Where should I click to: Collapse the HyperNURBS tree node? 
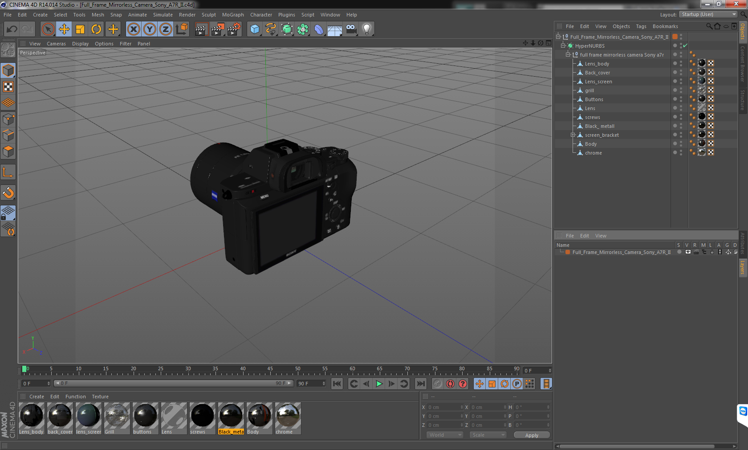click(563, 45)
